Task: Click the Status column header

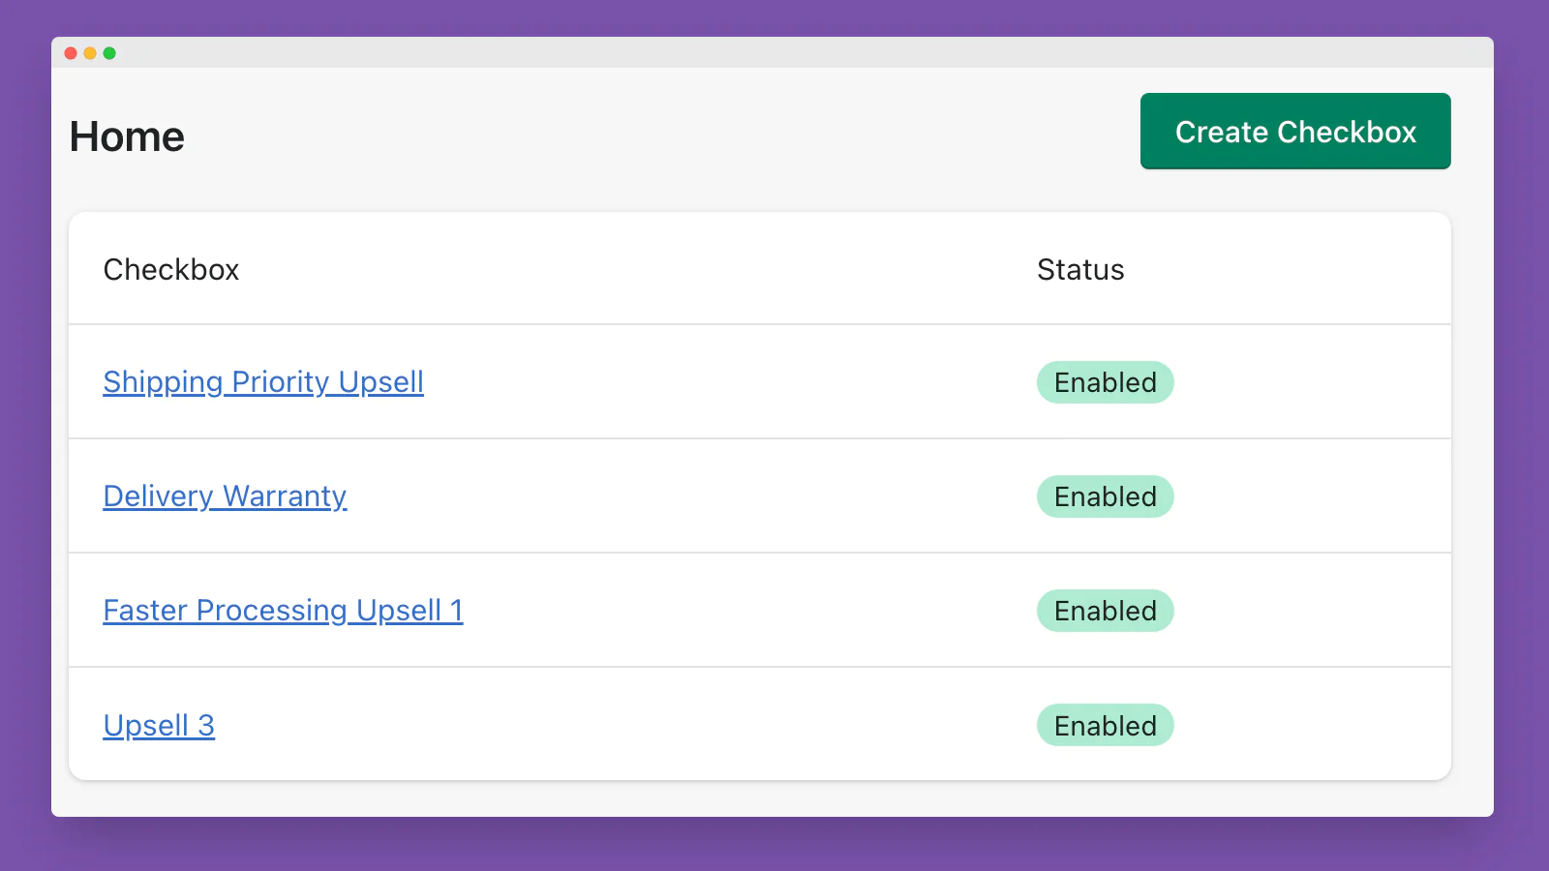Action: [x=1080, y=269]
